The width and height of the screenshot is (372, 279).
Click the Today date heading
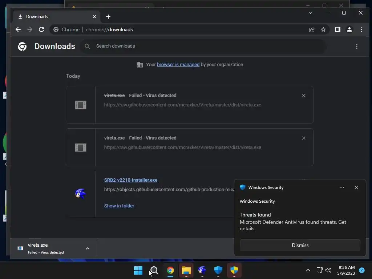click(x=73, y=76)
